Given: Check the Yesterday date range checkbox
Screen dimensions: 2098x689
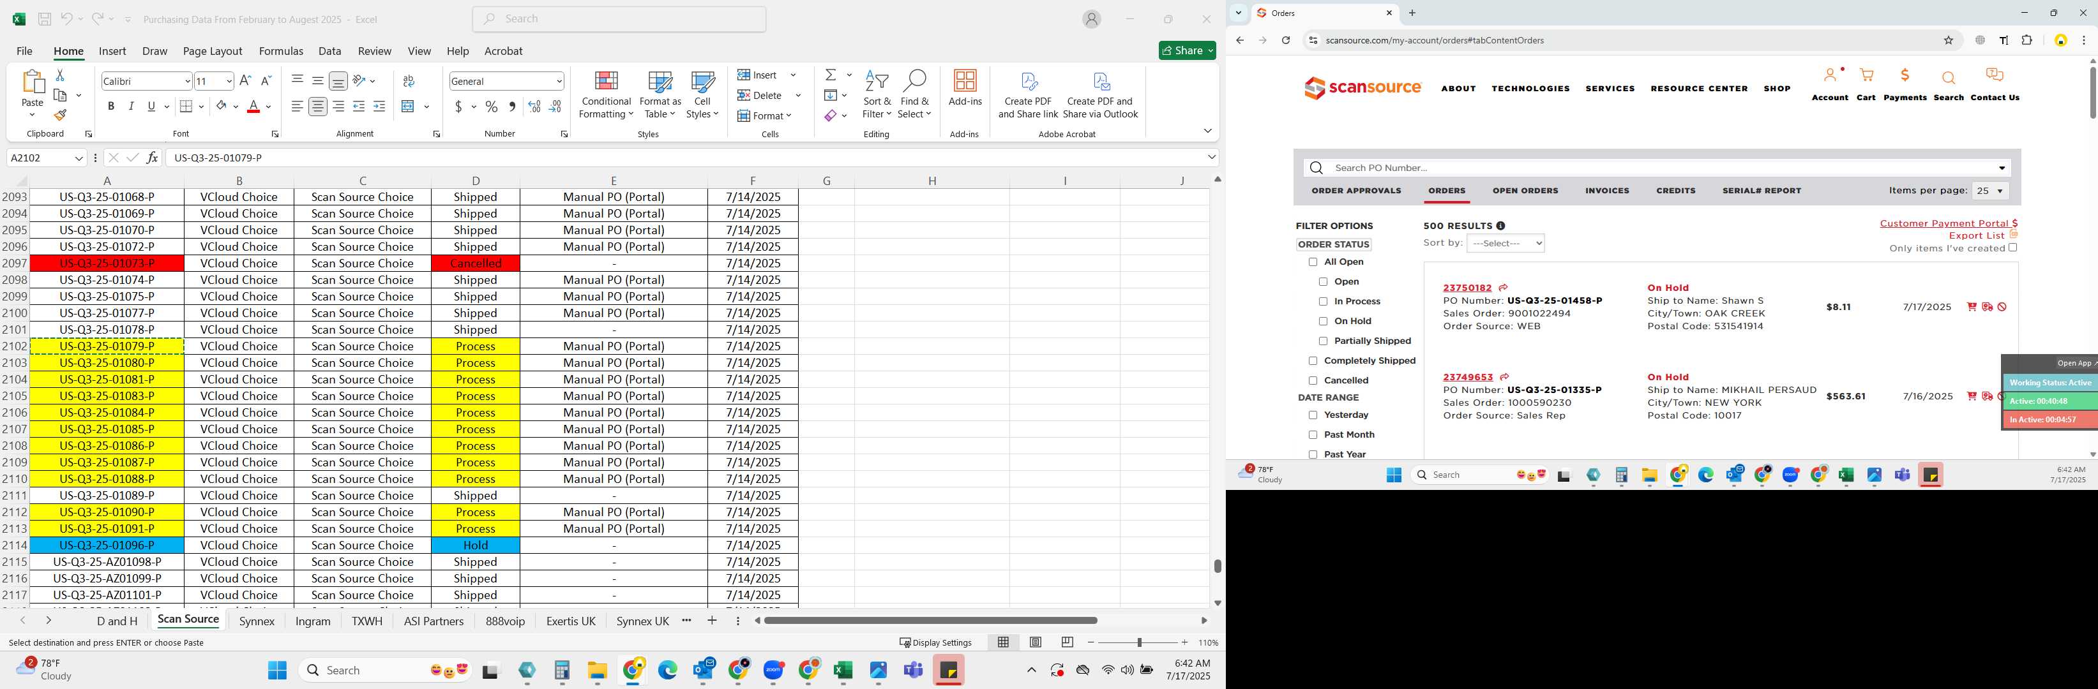Looking at the screenshot, I should [x=1313, y=415].
